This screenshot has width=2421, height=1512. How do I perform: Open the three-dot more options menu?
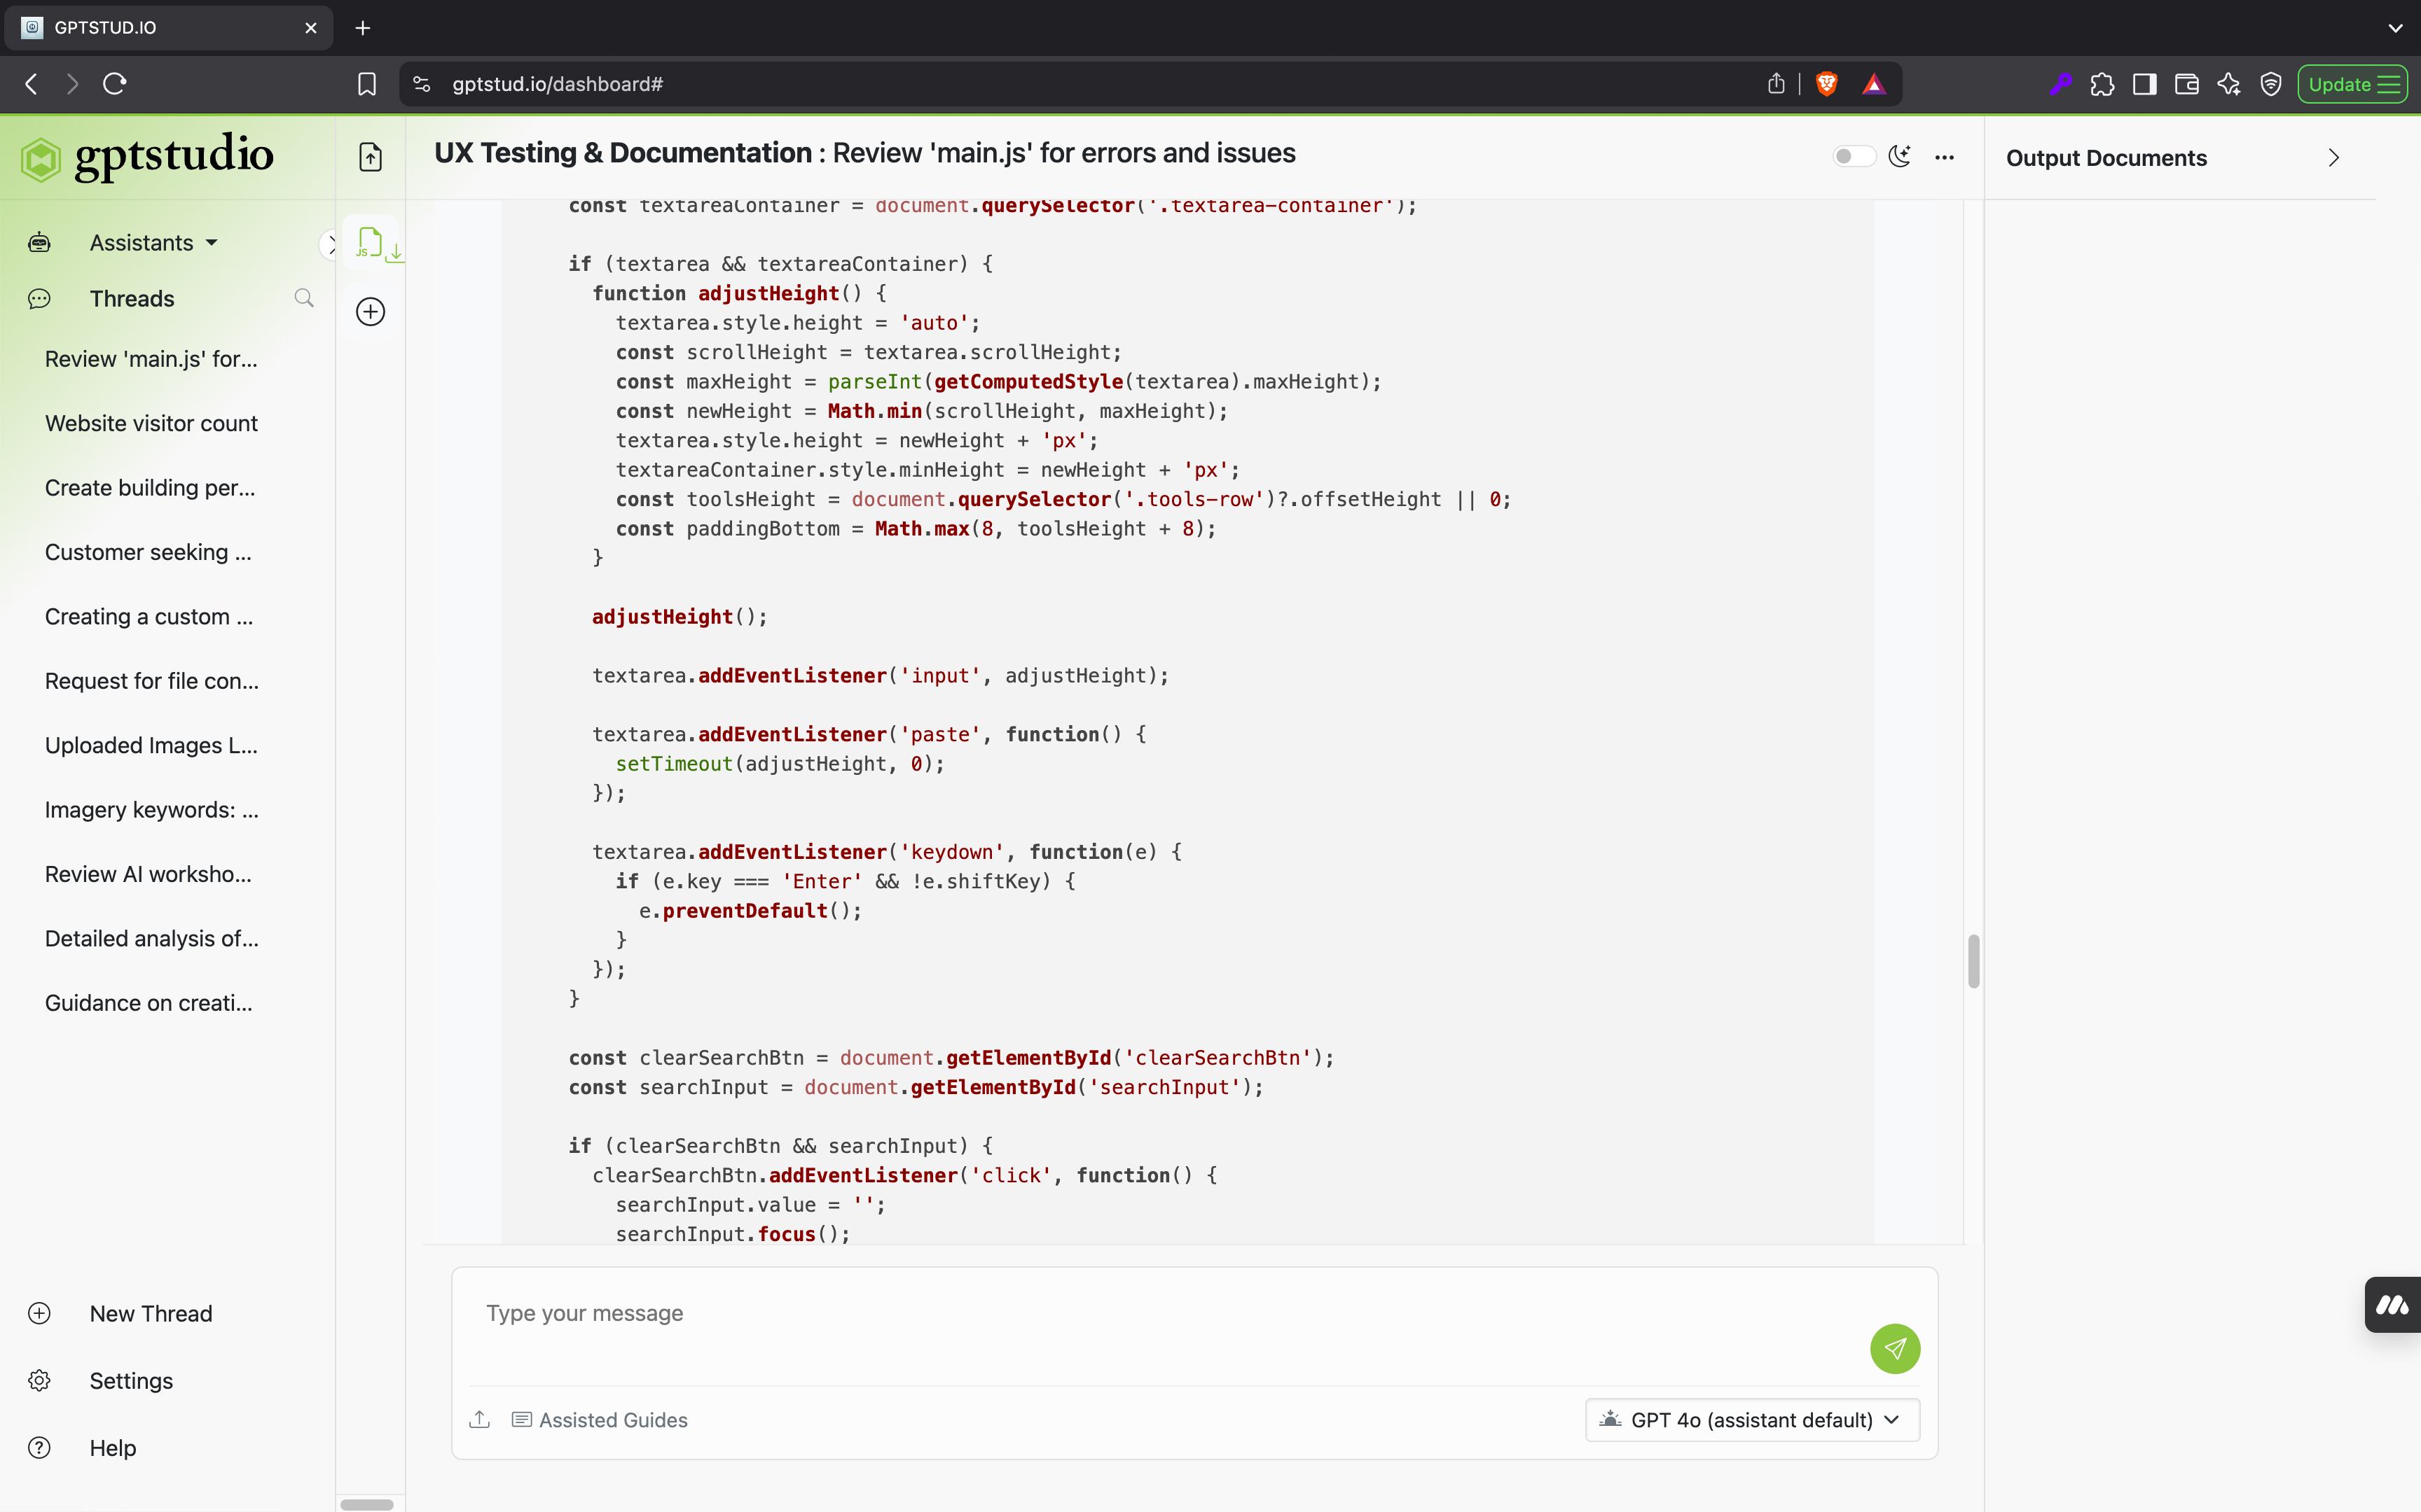click(1944, 157)
